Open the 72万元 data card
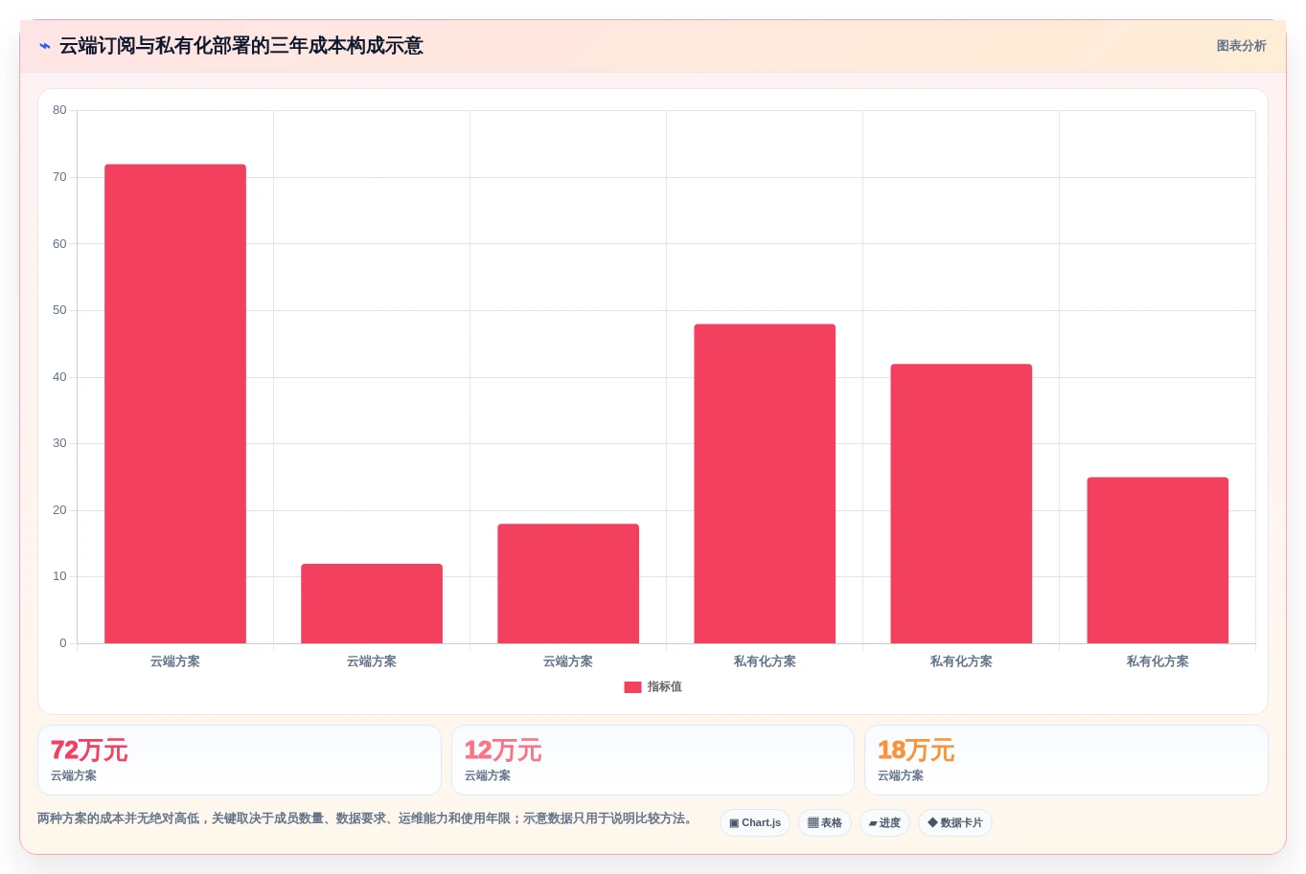This screenshot has width=1306, height=874. [x=240, y=760]
